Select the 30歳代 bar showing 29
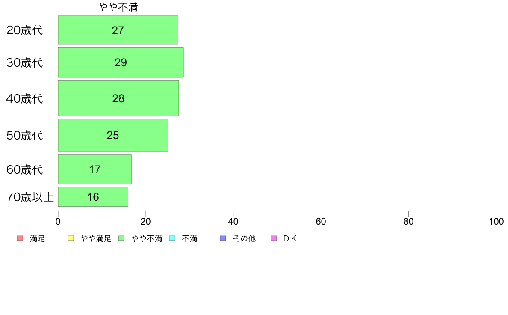 121,62
